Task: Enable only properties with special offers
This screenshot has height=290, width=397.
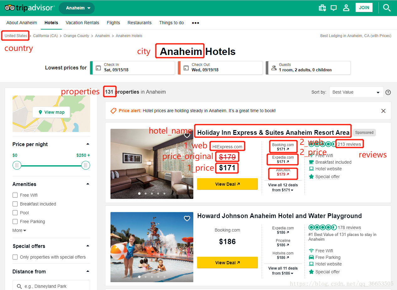Action: [x=15, y=257]
